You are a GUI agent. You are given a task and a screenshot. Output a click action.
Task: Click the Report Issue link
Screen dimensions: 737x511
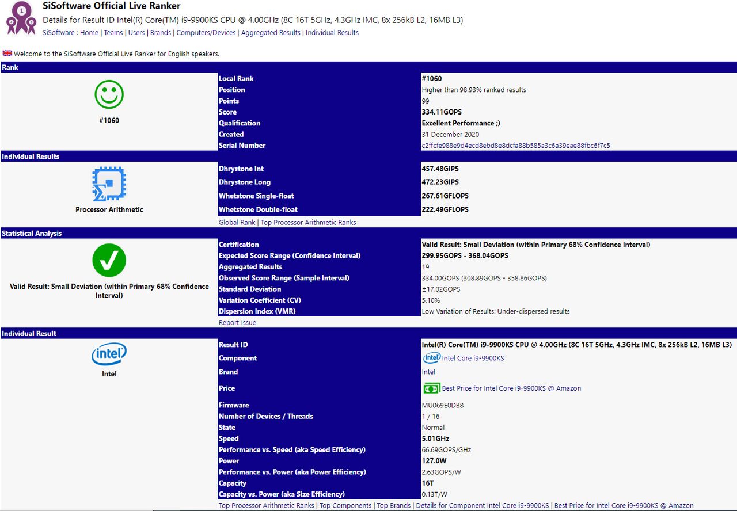[237, 323]
